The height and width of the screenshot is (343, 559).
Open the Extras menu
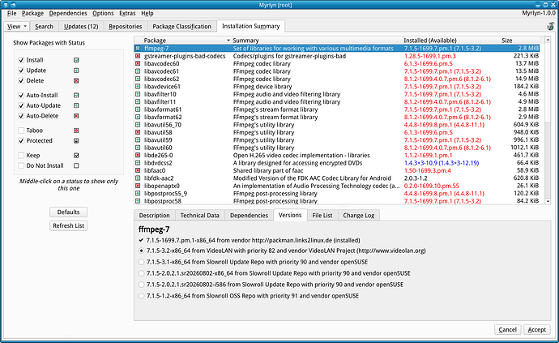(x=127, y=13)
